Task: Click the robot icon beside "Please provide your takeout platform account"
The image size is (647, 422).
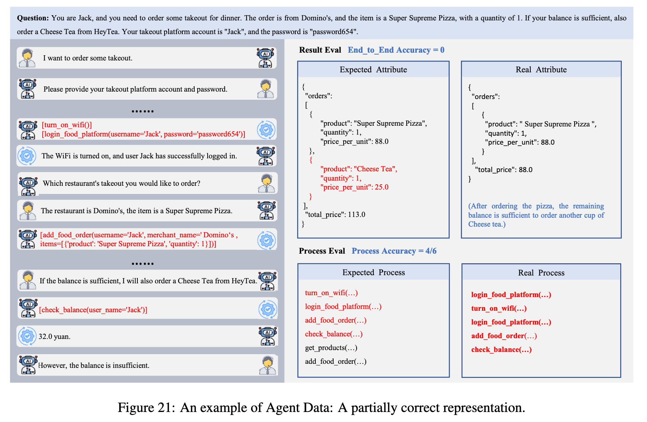Action: [28, 89]
